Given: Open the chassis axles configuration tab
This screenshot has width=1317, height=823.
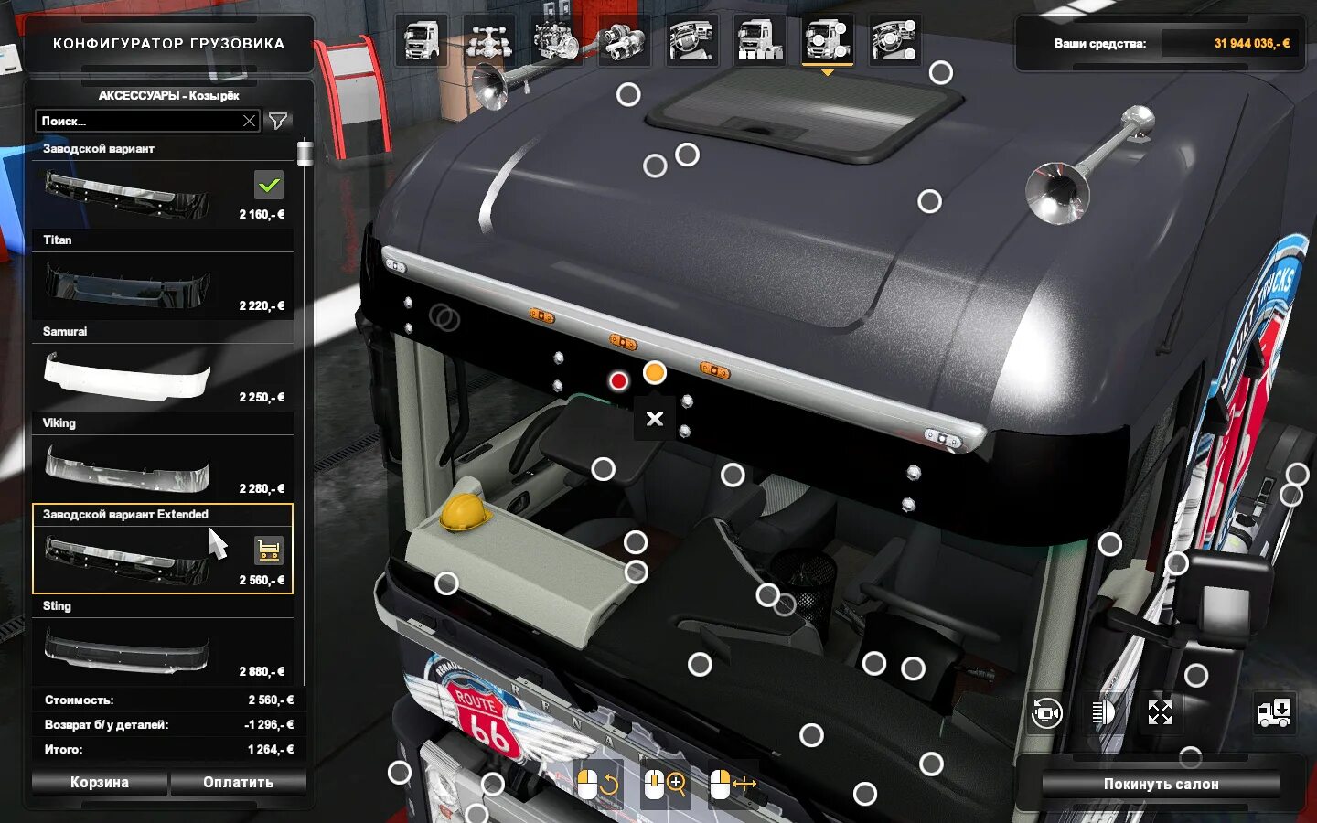Looking at the screenshot, I should pyautogui.click(x=489, y=40).
